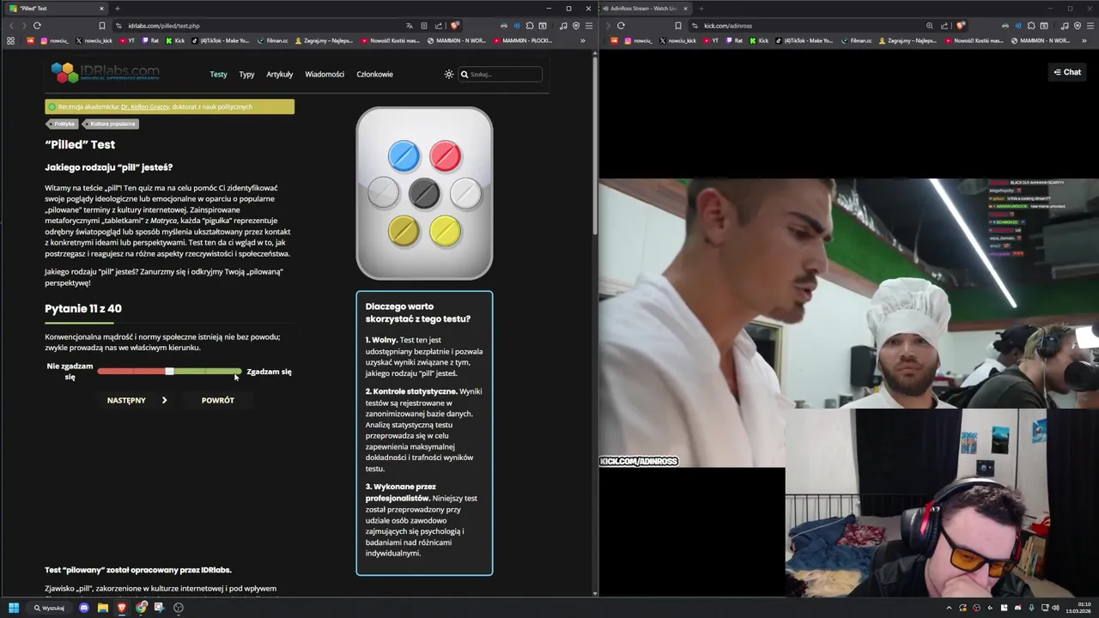Viewport: 1099px width, 618px height.
Task: Select the Polityka tag
Action: (64, 124)
